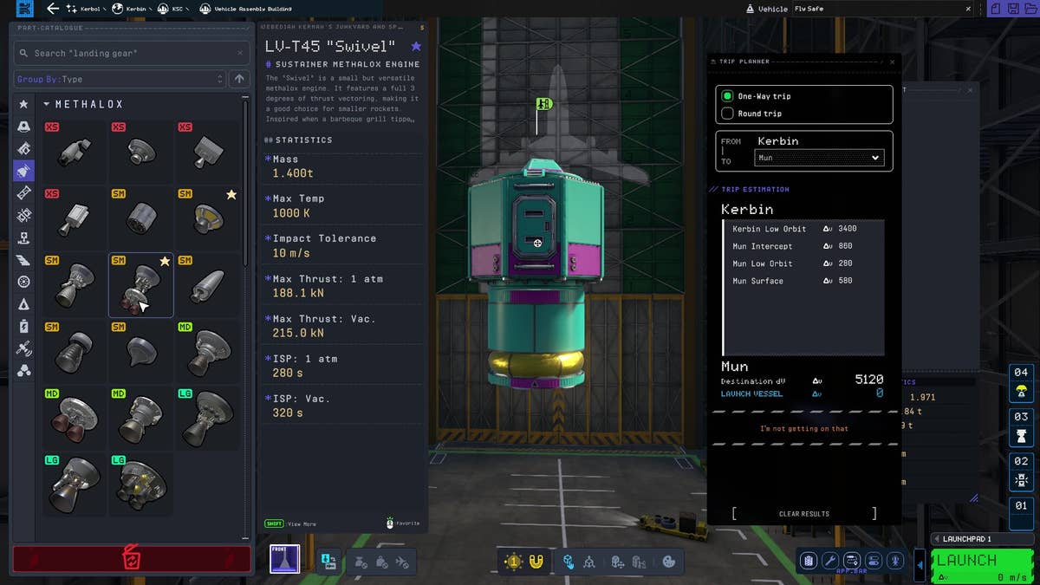
Task: Select the structural truss category icon
Action: pos(23,193)
